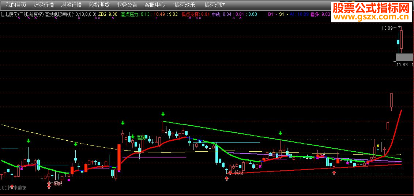
Task: Open the 客服中心 menu
Action: [x=155, y=5]
